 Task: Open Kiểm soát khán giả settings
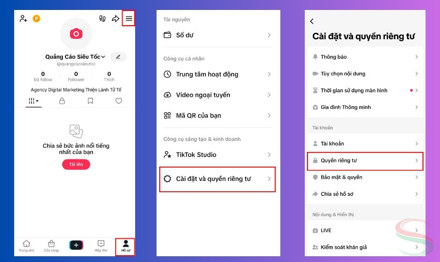[x=365, y=247]
